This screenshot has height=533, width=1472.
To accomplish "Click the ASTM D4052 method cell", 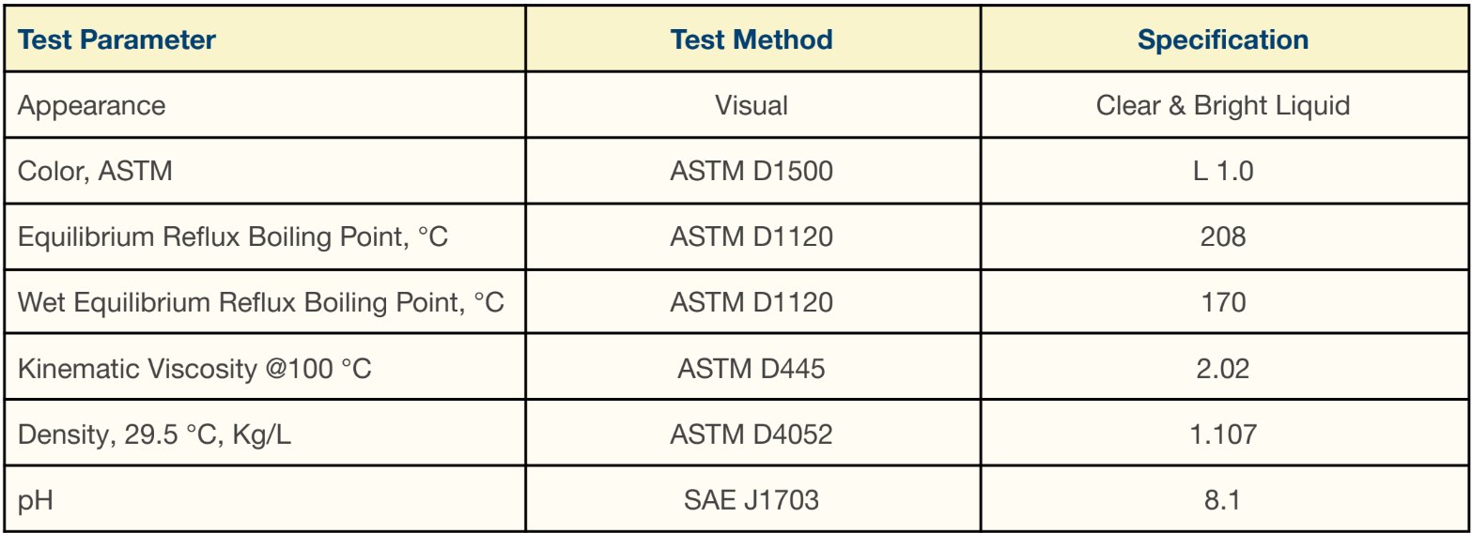I will [751, 434].
